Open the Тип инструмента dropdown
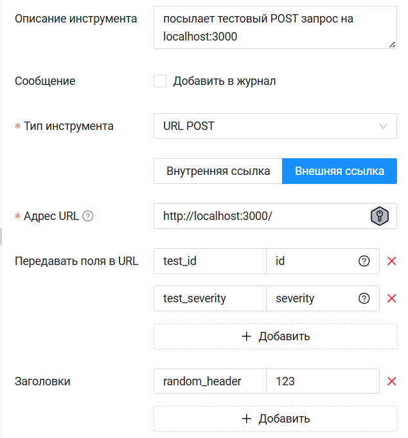Image resolution: width=408 pixels, height=438 pixels. tap(275, 126)
